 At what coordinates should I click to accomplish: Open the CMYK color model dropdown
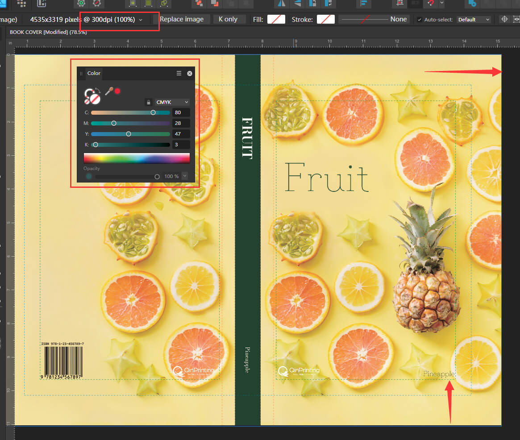pos(172,102)
